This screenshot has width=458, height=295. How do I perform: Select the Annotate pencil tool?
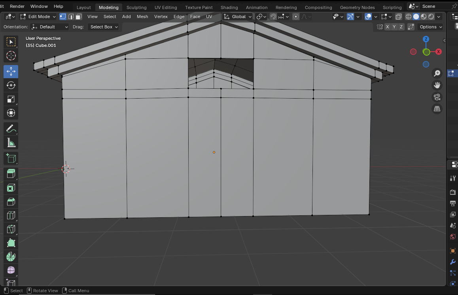pos(11,129)
